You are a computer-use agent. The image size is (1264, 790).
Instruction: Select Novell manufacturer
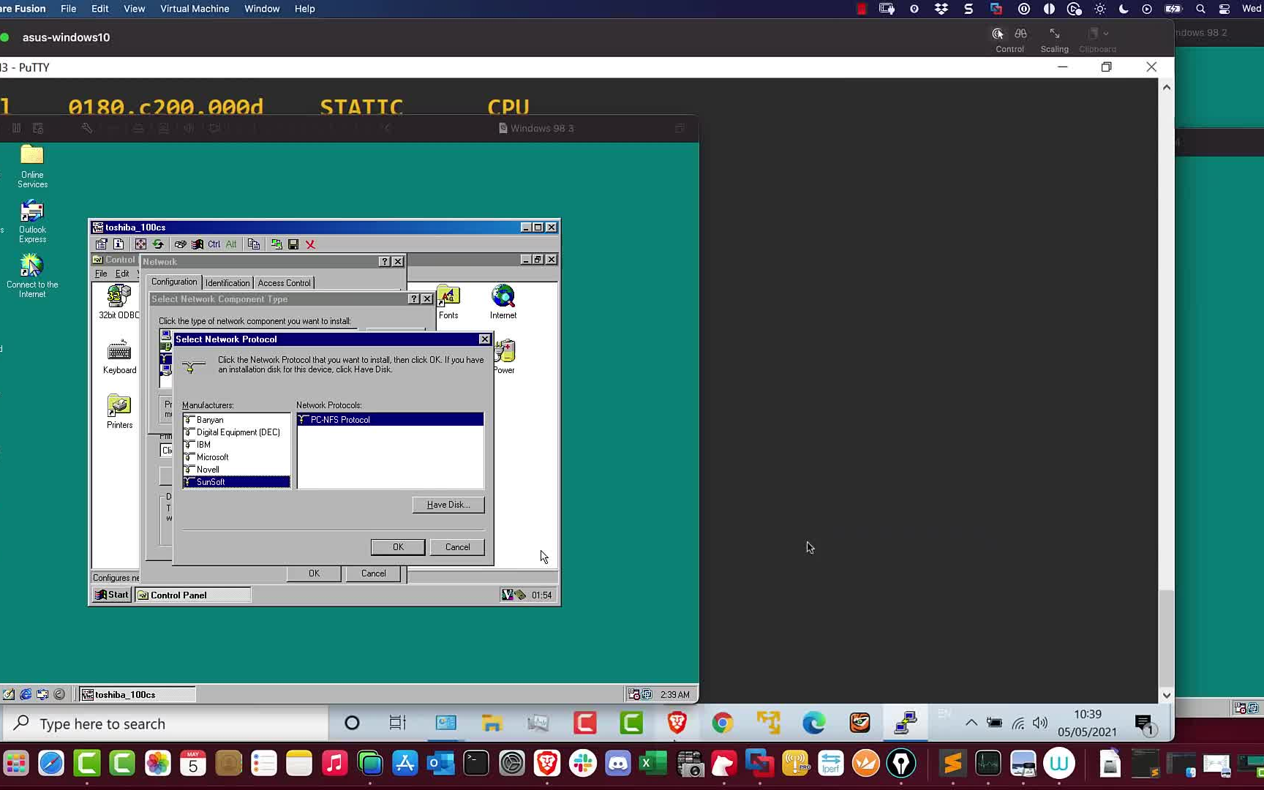click(236, 470)
